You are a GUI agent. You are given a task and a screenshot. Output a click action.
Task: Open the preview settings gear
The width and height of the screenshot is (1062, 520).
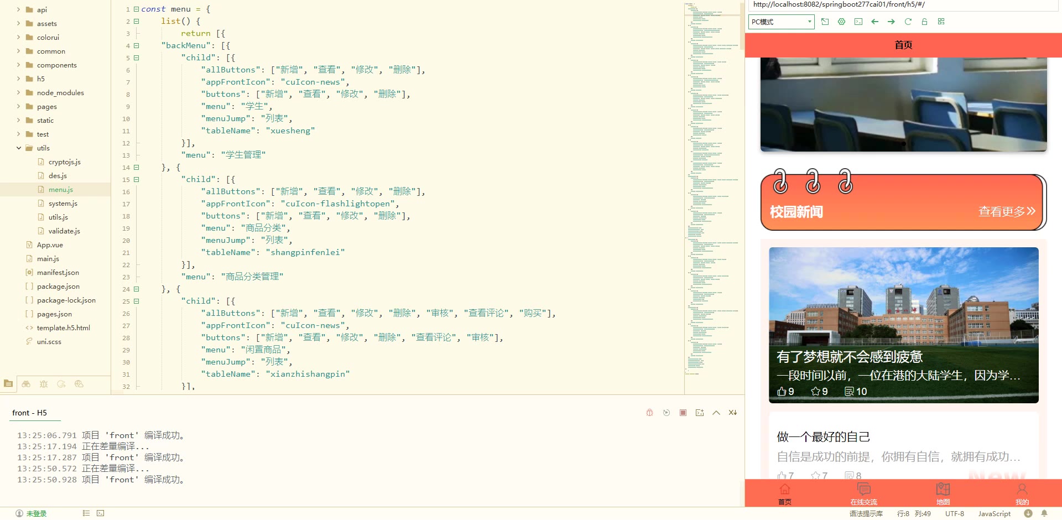coord(841,22)
